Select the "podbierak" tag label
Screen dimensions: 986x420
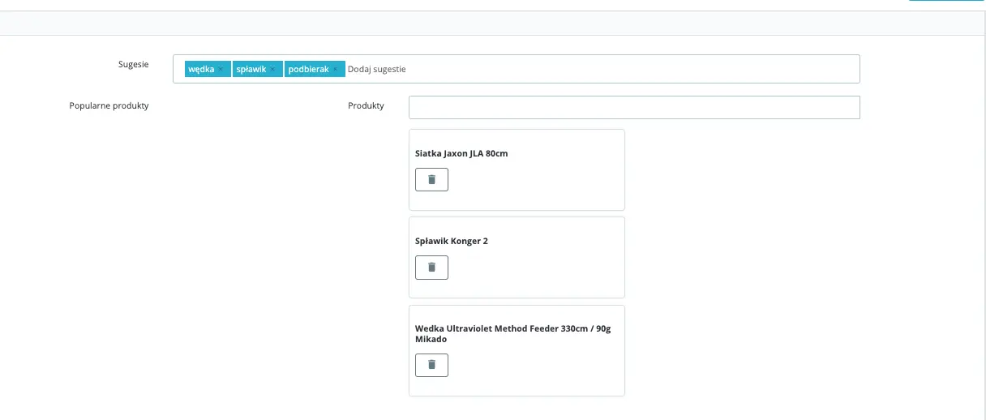point(308,70)
